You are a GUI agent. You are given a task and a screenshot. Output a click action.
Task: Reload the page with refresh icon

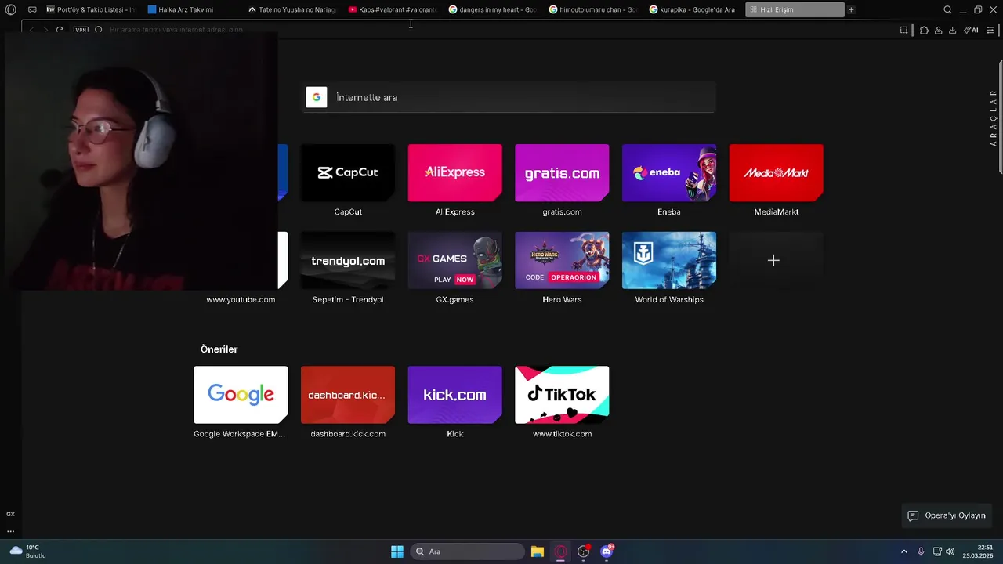60,30
